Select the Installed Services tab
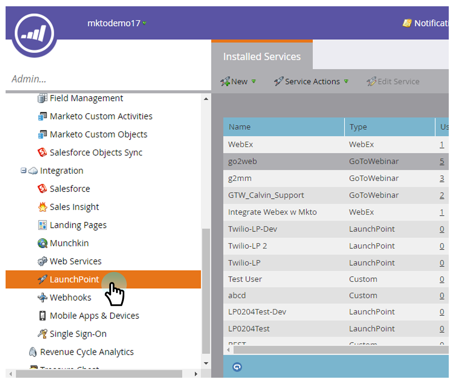The width and height of the screenshot is (454, 384). coord(262,57)
